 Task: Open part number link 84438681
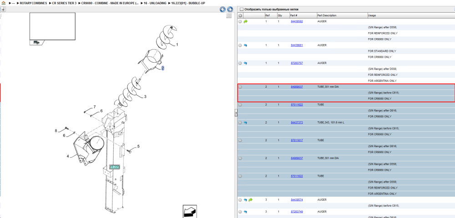click(x=297, y=45)
